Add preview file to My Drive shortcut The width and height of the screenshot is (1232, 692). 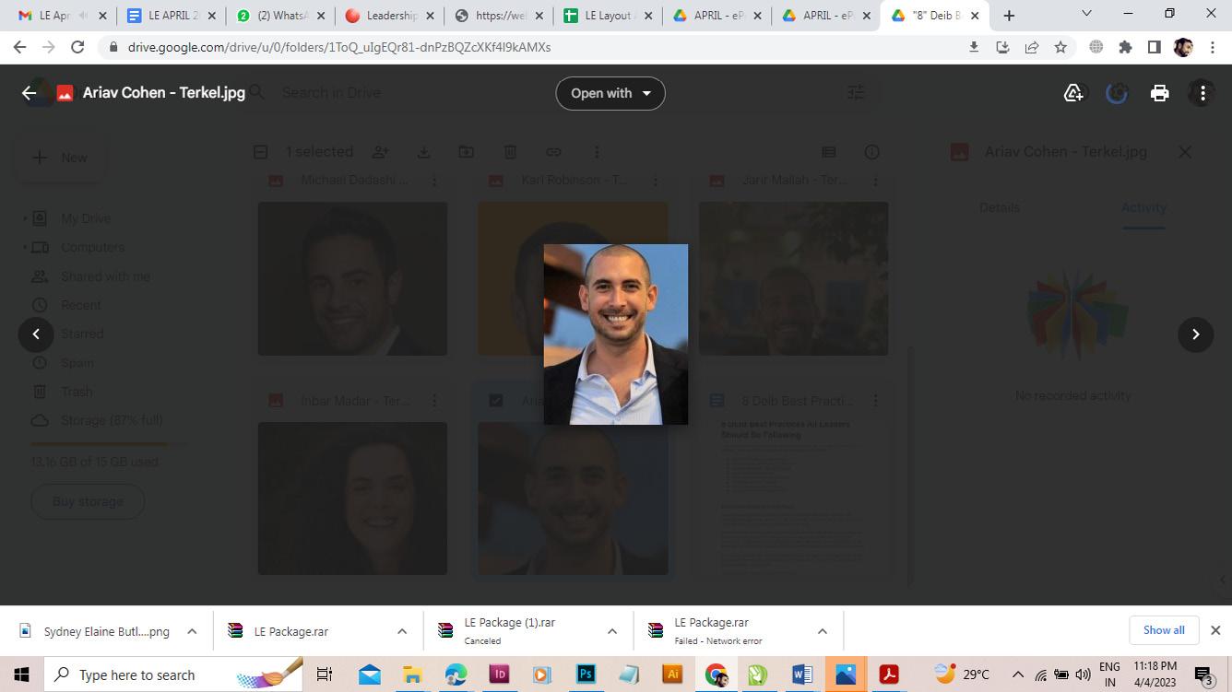(1073, 93)
